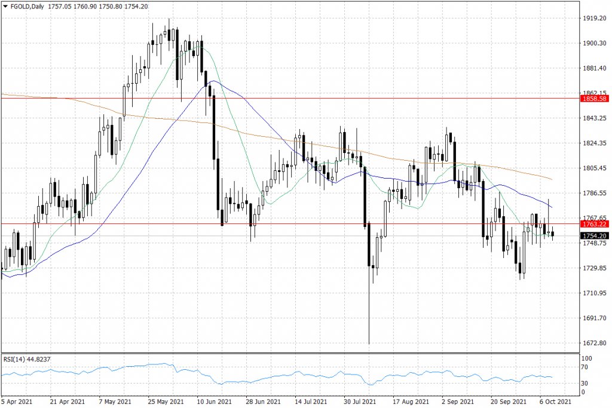Click the 17 Aug 2021 date label
Image resolution: width=612 pixels, height=408 pixels.
coord(411,401)
